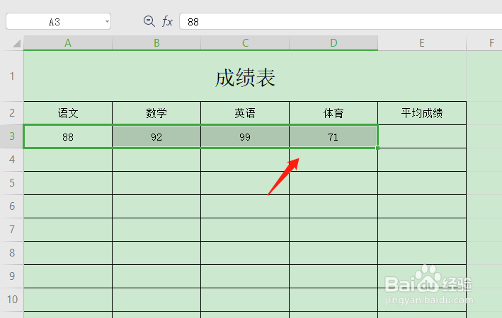Viewport: 502px width, 318px height.
Task: Click the 英语 header cell
Action: point(245,113)
